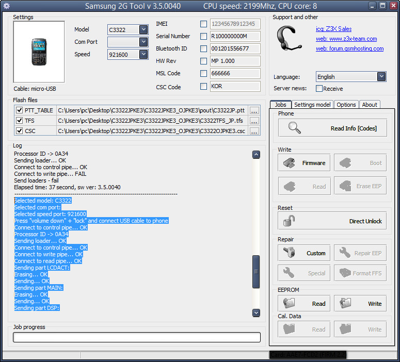Open the www.z3x-team.com link
The image size is (400, 362).
point(346,39)
